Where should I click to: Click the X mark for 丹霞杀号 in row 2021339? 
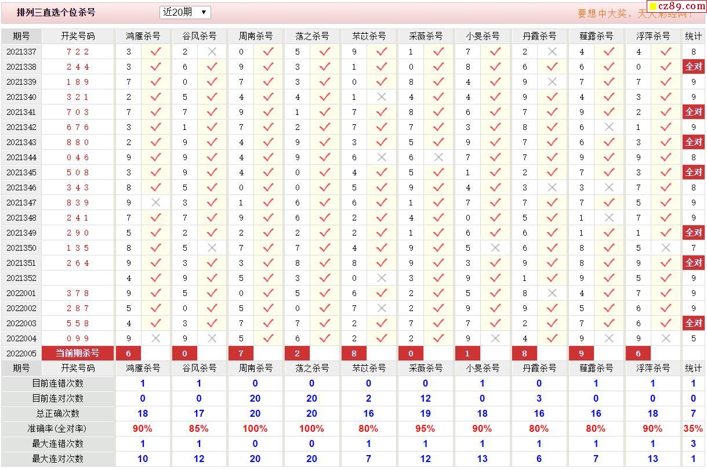tap(552, 82)
